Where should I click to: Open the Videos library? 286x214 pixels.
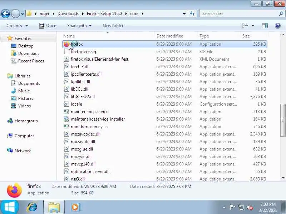click(x=24, y=106)
